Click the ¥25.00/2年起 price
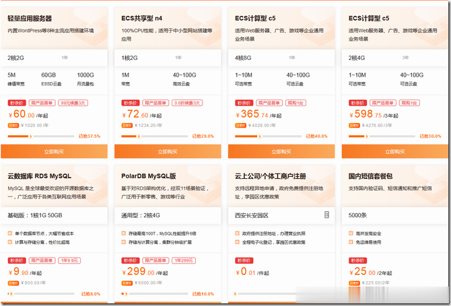 (370, 272)
